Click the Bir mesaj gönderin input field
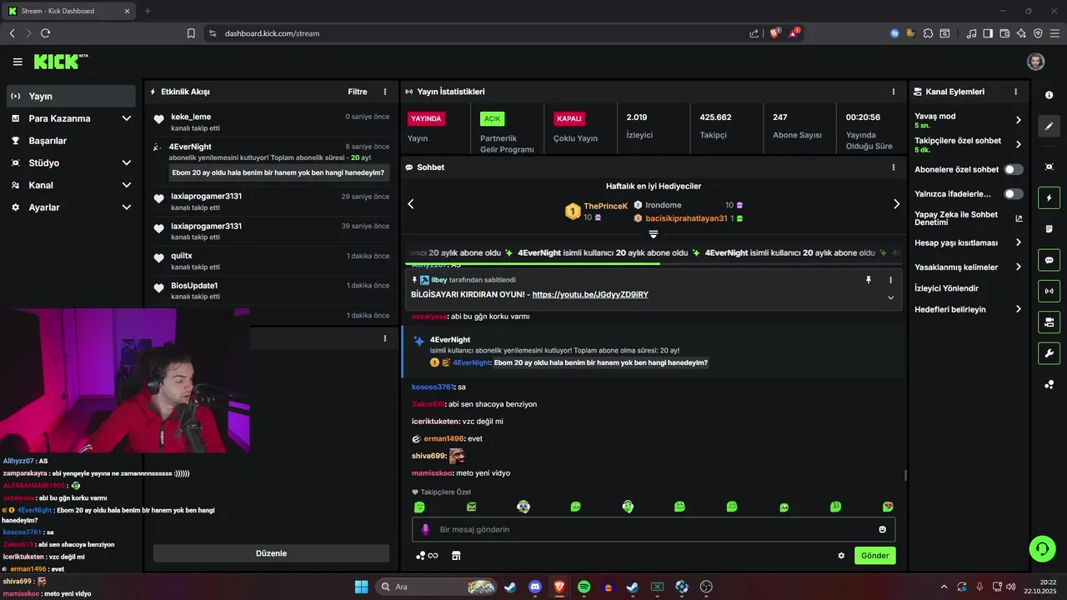 pyautogui.click(x=653, y=529)
